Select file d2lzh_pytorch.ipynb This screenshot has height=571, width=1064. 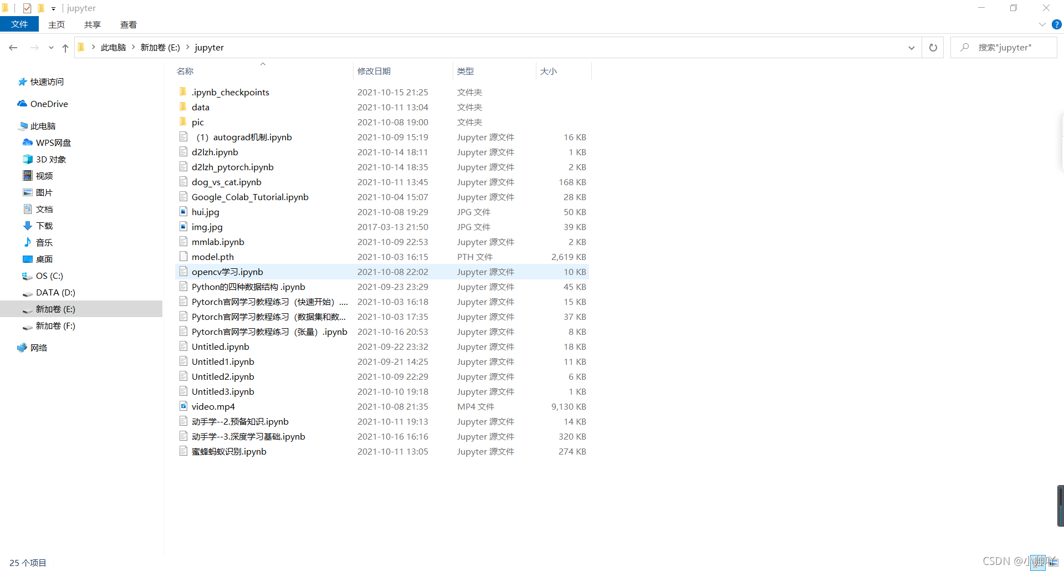pos(233,167)
